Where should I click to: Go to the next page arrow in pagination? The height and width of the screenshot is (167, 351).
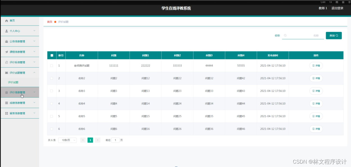tap(98, 140)
